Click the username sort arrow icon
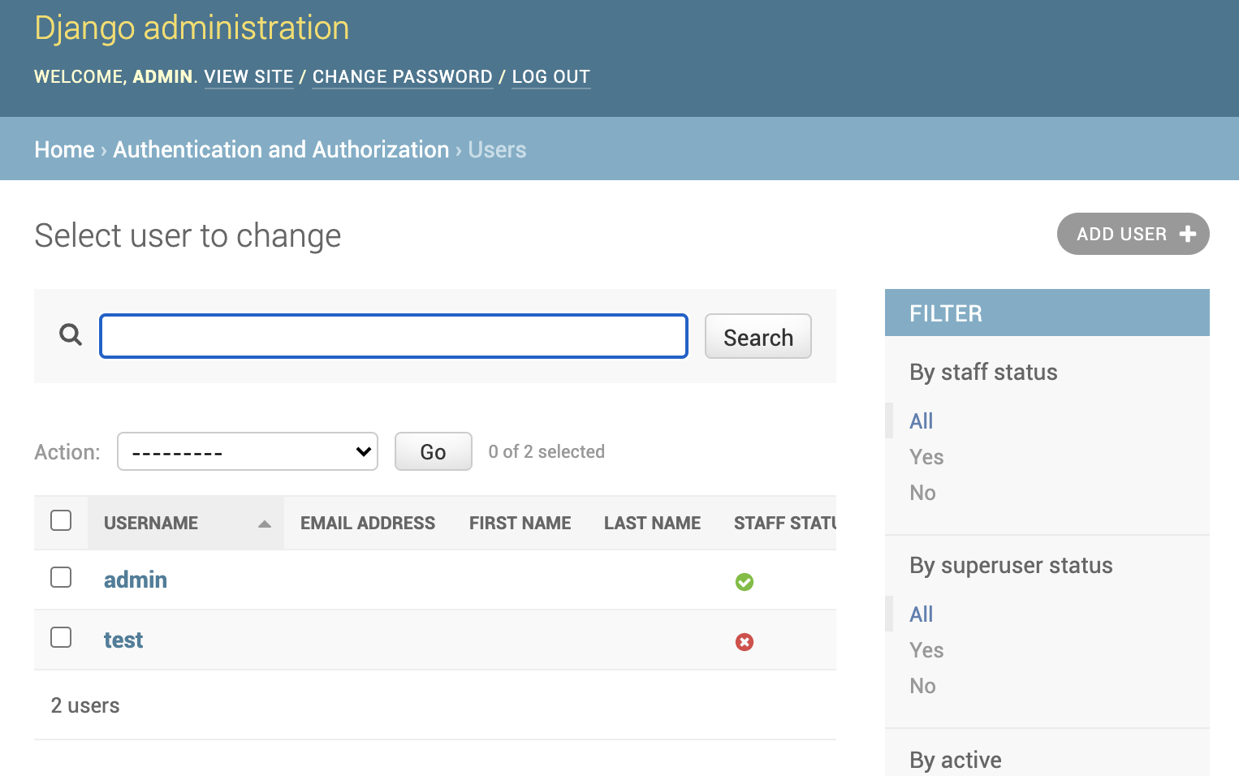 (x=264, y=524)
